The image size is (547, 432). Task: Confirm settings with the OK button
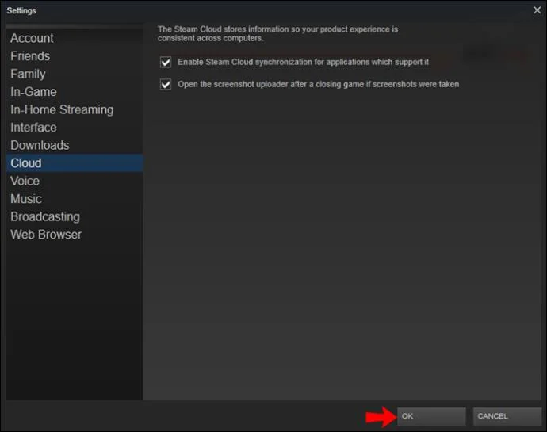click(x=431, y=416)
